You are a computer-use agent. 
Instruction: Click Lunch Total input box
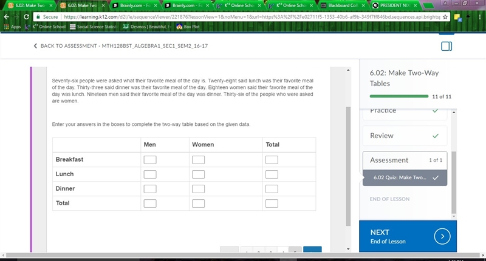click(x=272, y=174)
